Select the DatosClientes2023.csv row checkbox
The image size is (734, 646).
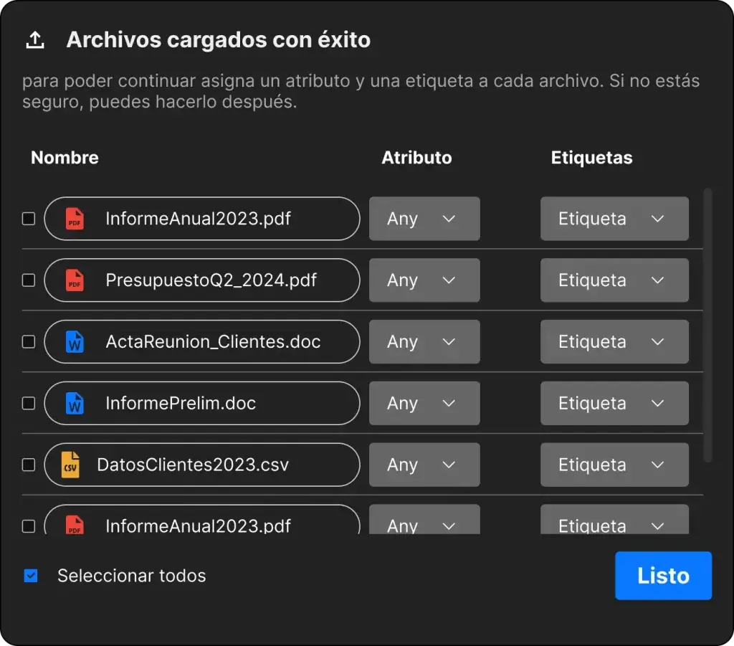click(29, 465)
